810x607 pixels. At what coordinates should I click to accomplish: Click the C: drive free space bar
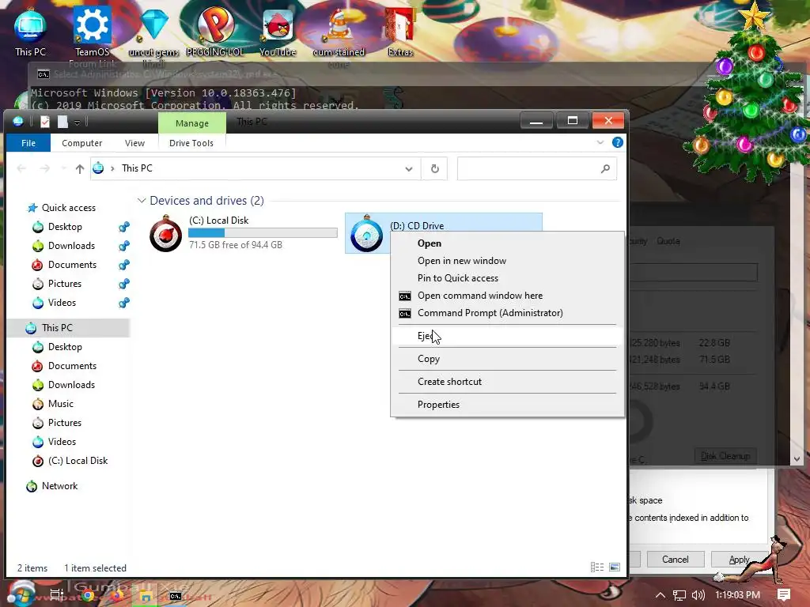click(x=263, y=233)
